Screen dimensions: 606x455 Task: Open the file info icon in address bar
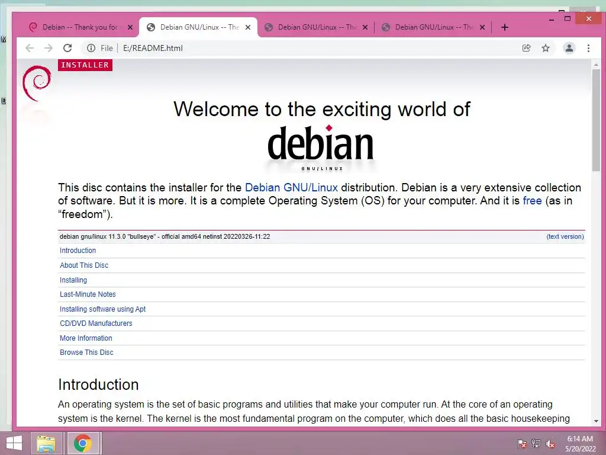[91, 48]
